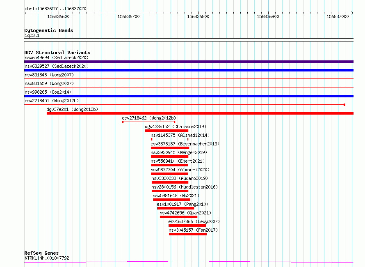
Task: Open the esv2718451 (Wong2012b) label
Action: [x=52, y=101]
